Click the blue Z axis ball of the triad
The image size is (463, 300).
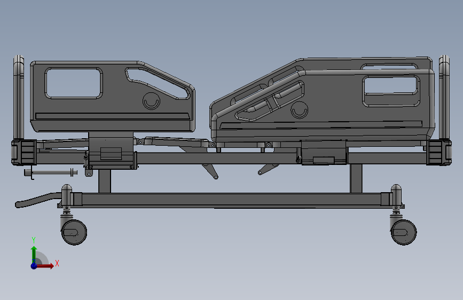34,266
